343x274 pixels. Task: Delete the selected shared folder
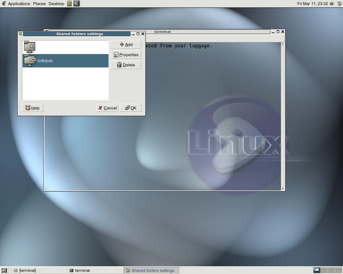click(x=126, y=65)
